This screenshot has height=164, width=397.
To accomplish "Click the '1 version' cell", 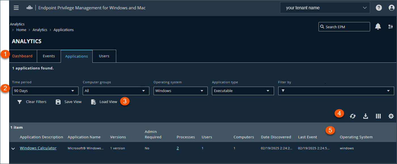I will [117, 148].
